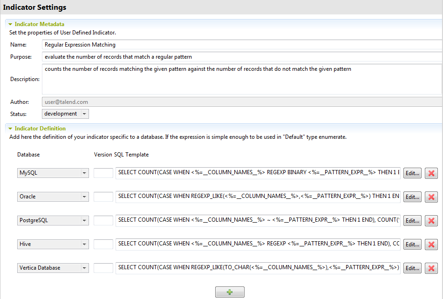This screenshot has width=443, height=299.
Task: Edit the Vertica SQL template
Action: (x=412, y=268)
